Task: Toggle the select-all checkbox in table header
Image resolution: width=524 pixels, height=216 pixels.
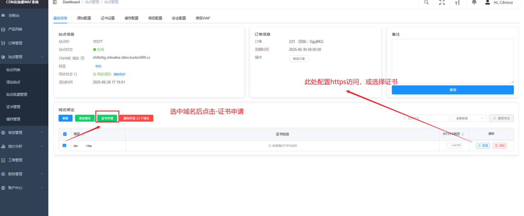Action: point(65,134)
